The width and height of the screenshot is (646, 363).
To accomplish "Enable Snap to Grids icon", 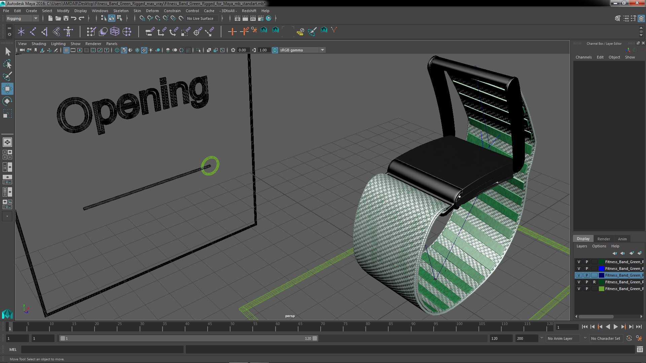I will [x=142, y=18].
